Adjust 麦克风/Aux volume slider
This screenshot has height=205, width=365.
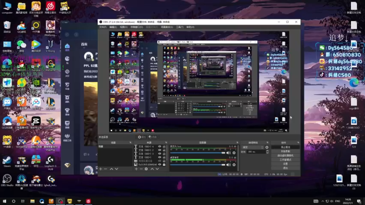click(198, 153)
